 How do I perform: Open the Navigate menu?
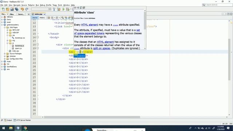click(x=17, y=5)
